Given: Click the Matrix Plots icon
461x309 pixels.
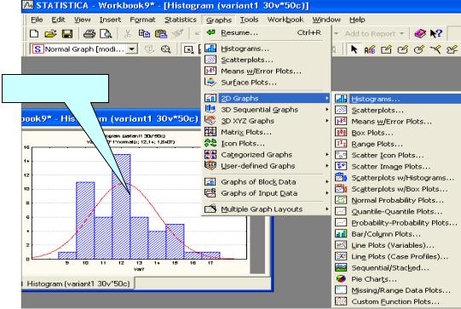Looking at the screenshot, I should [x=210, y=132].
